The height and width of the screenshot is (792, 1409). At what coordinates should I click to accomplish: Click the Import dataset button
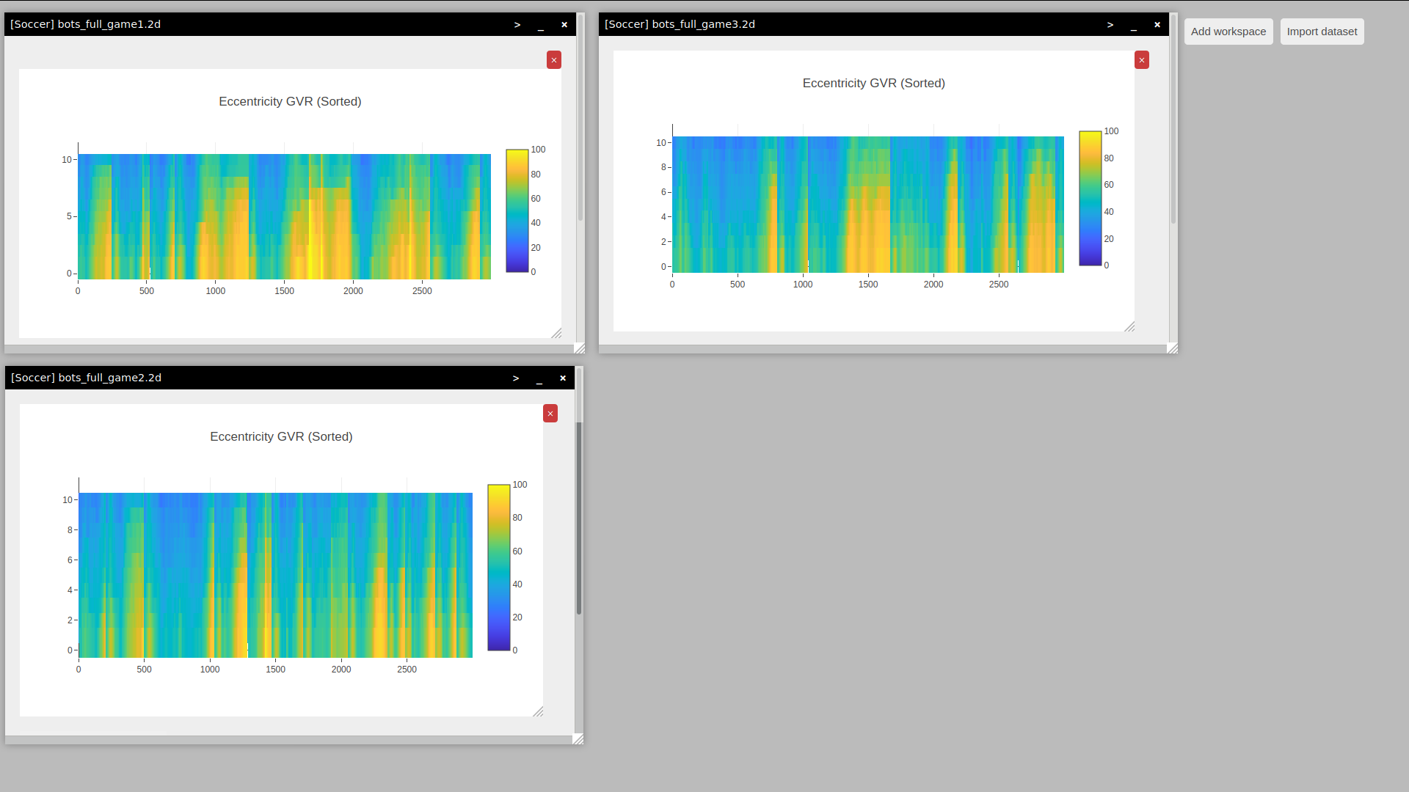[x=1322, y=32]
